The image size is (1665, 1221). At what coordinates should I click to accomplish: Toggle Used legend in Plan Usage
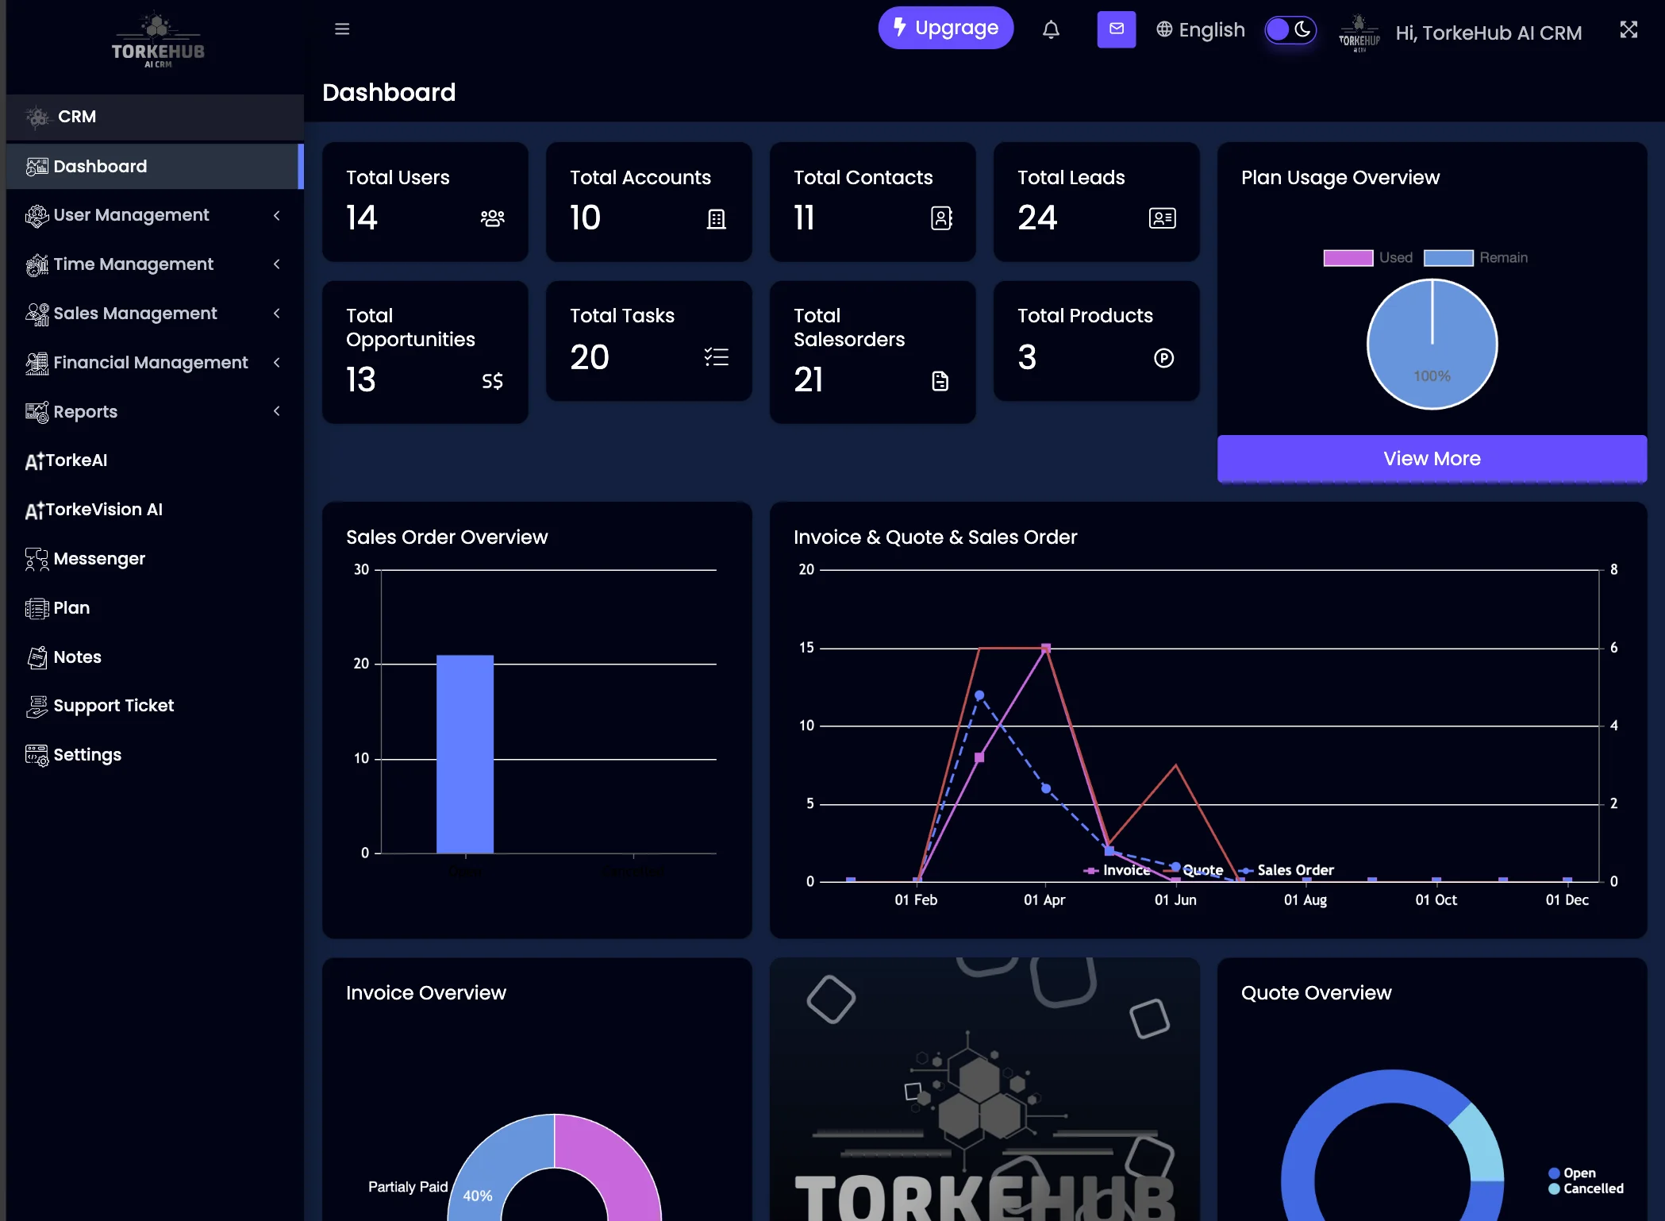coord(1368,258)
